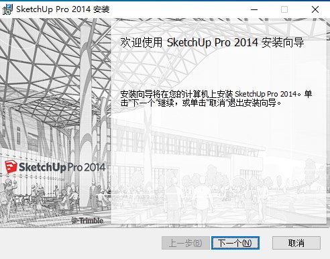Screen dimensions: 330x259
Task: Click the 取消 cancel button
Action: click(296, 243)
